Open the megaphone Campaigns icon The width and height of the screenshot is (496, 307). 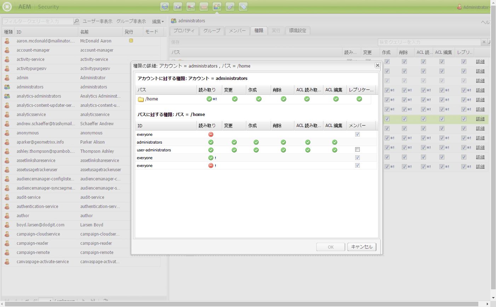pyautogui.click(x=191, y=7)
